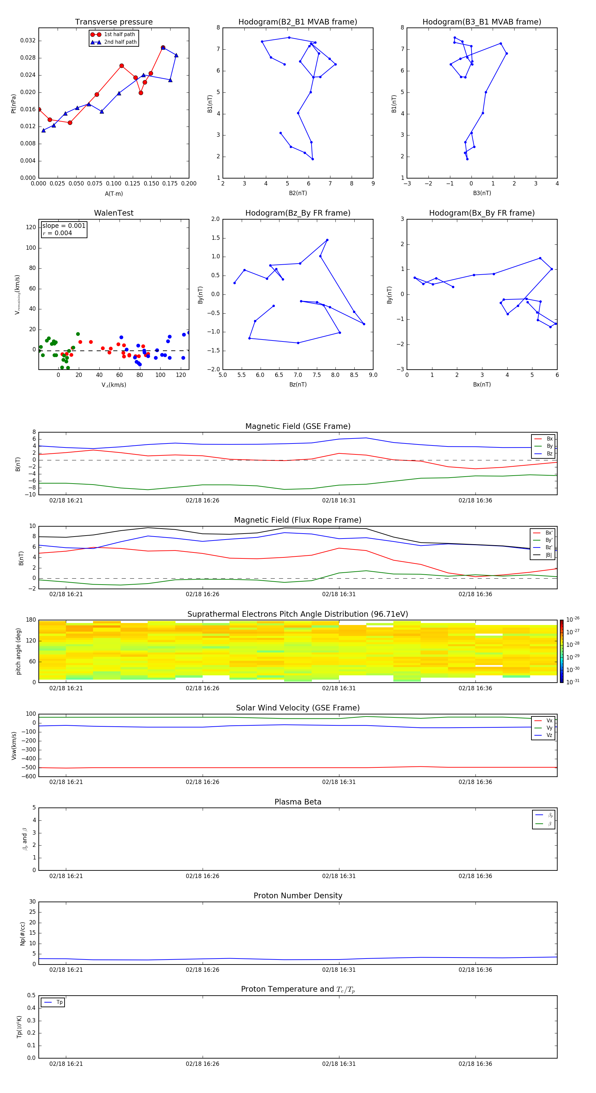Click the Bx legend entry in GSE magnetic field
Viewport: 596px width, 1093px height.
(x=544, y=439)
